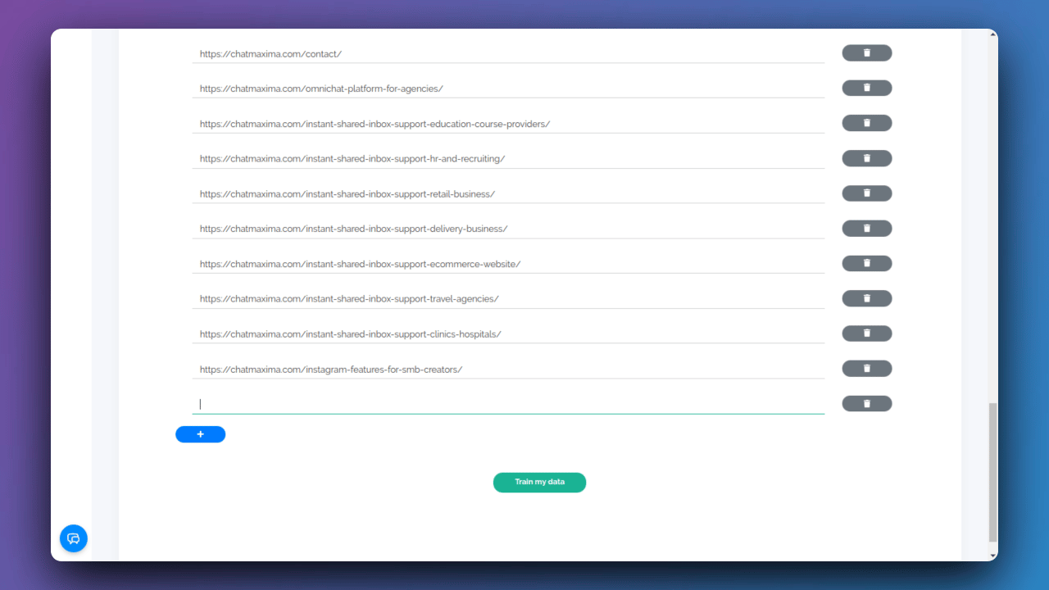The width and height of the screenshot is (1049, 590).
Task: Remove the hr-and-recruiting URL row
Action: coord(866,158)
